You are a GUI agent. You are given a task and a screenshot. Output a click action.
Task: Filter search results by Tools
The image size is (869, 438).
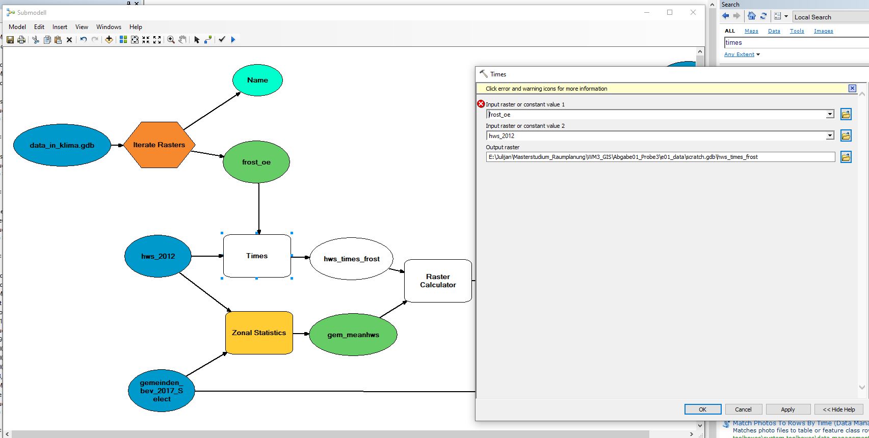click(x=797, y=31)
